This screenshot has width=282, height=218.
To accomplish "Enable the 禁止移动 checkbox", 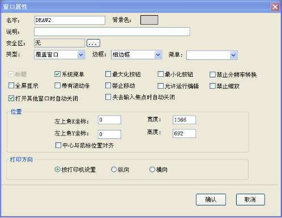I will tap(108, 86).
